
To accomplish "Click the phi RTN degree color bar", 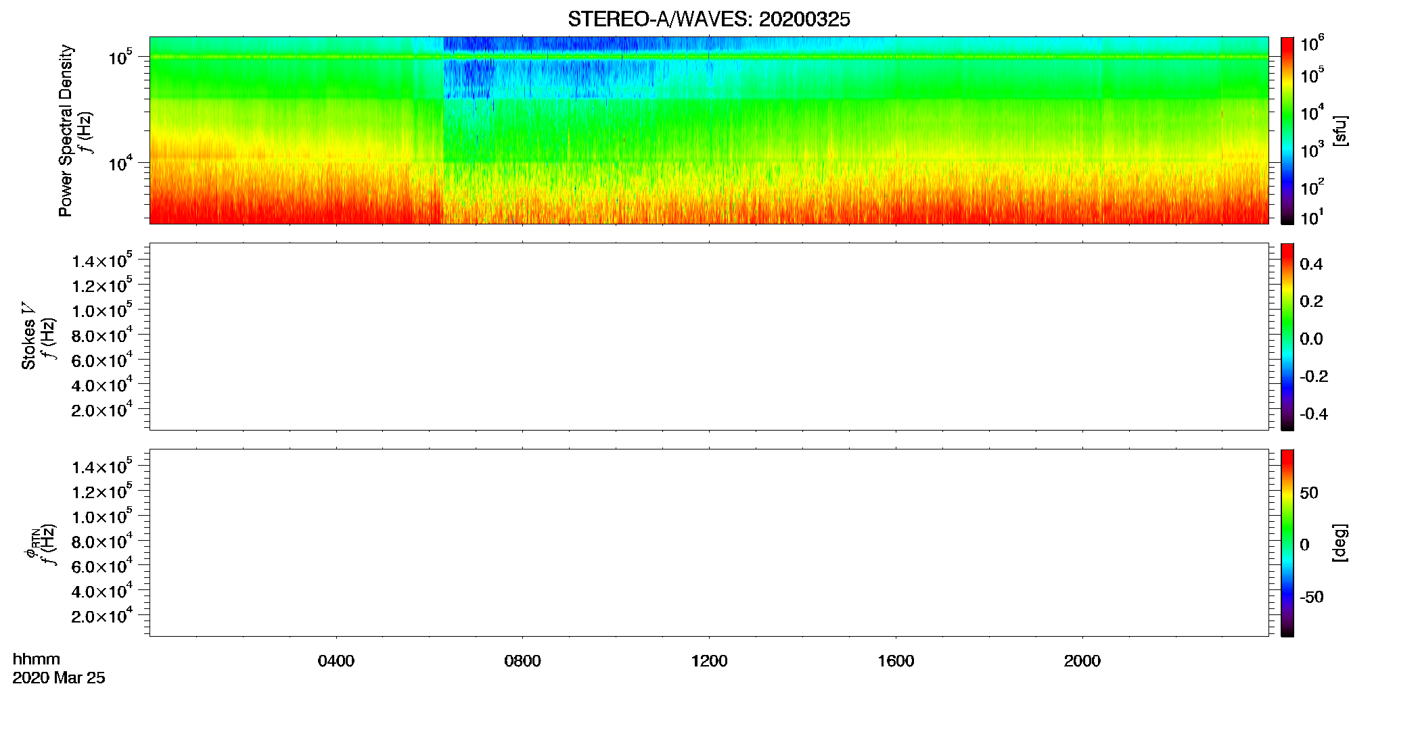I will coord(1287,543).
